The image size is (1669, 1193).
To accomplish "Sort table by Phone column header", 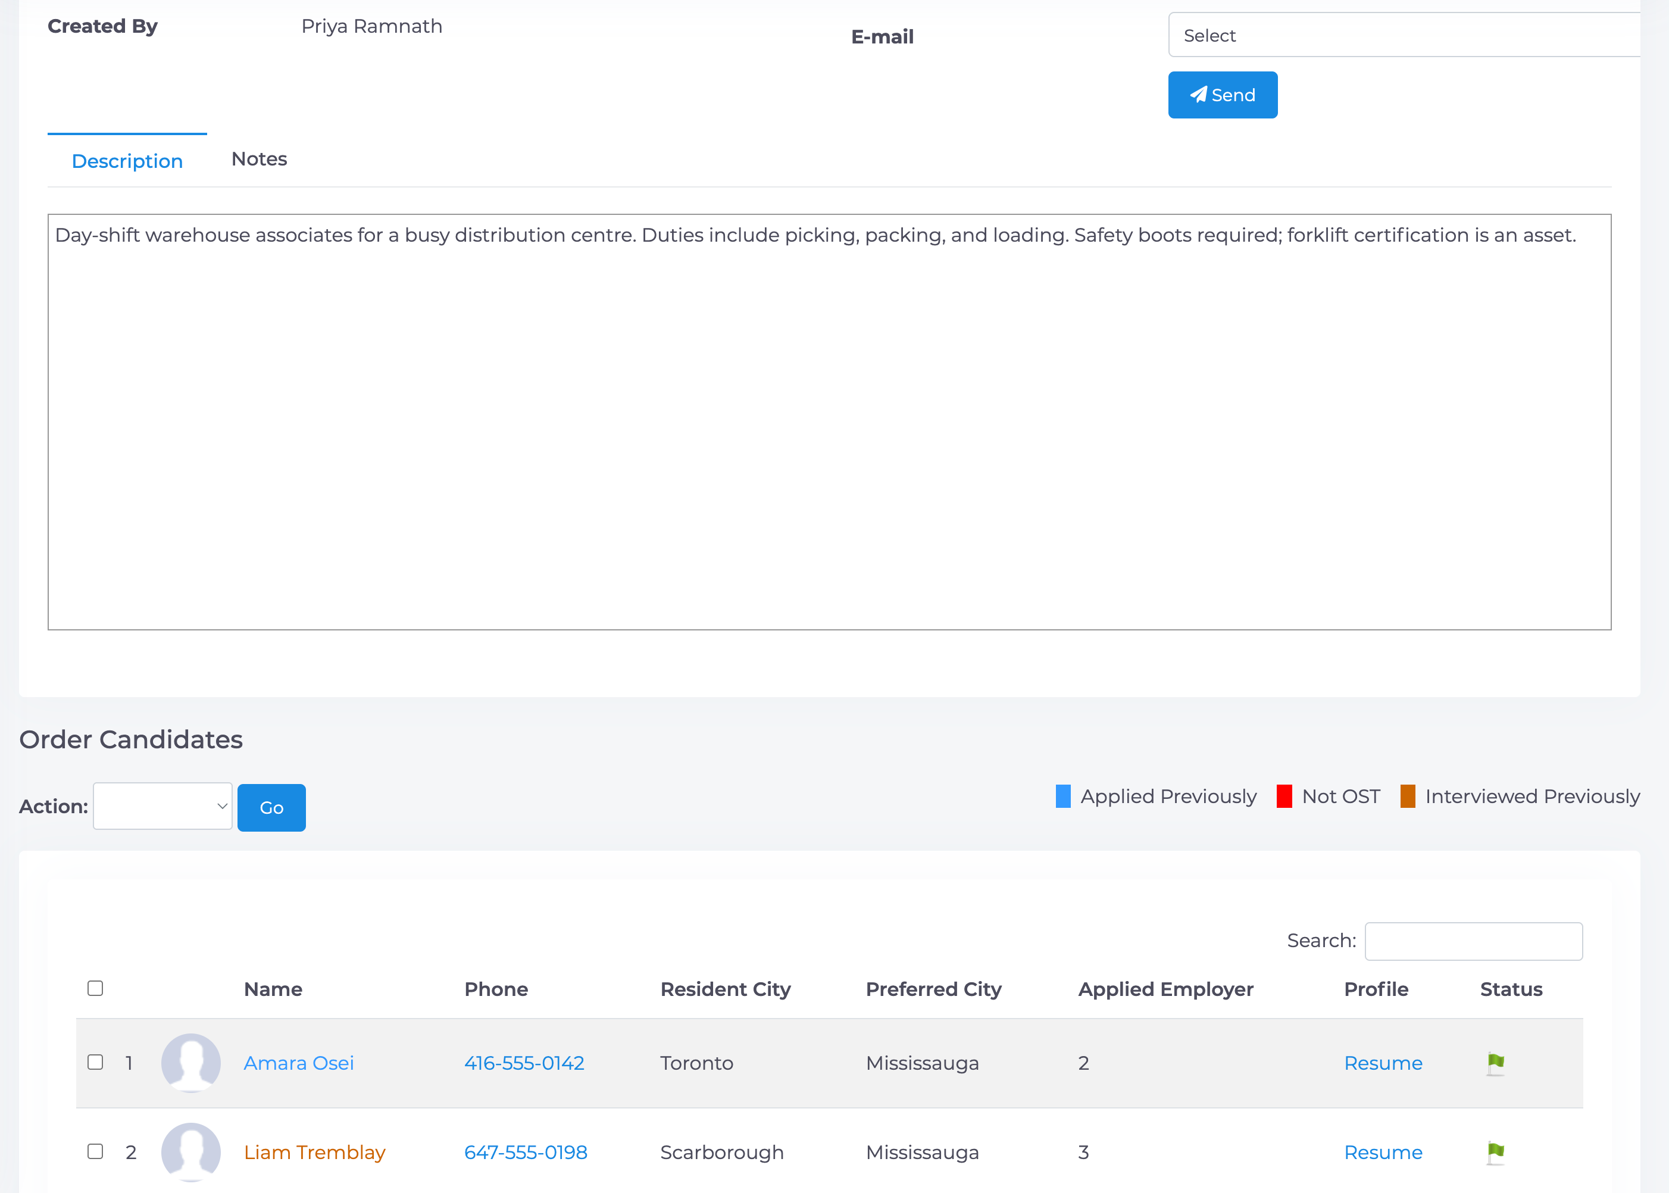I will 496,989.
